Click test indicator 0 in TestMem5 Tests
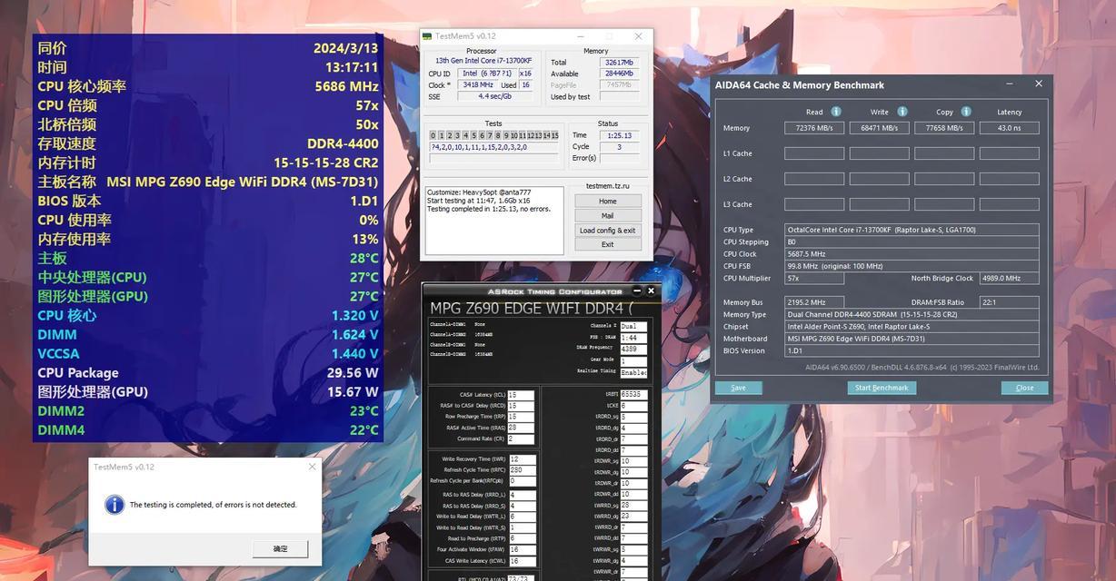Viewport: 1116px width, 581px height. 433,135
